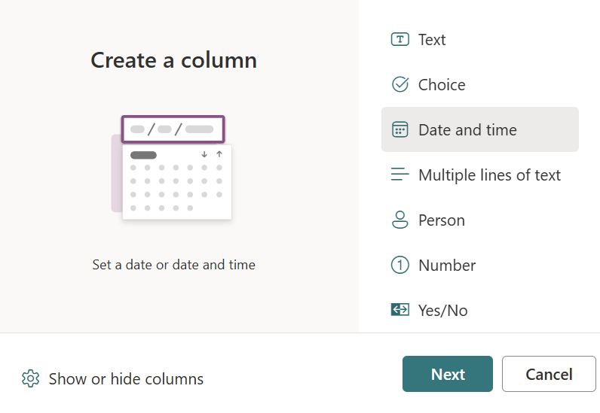
Task: Select the Person column type
Action: coord(442,220)
